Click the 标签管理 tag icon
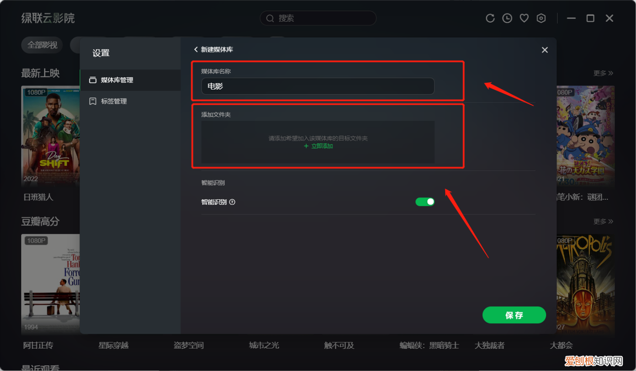This screenshot has height=371, width=636. [x=92, y=101]
